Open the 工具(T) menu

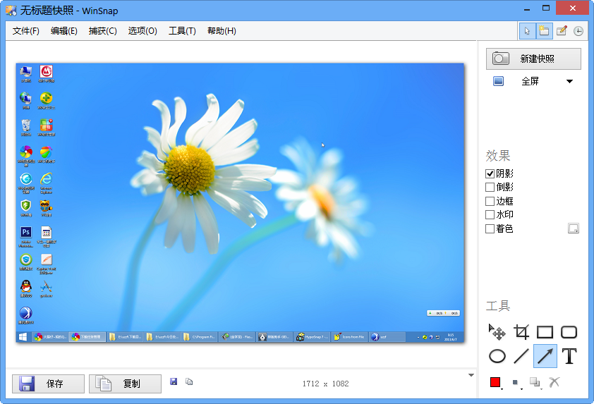pos(182,31)
